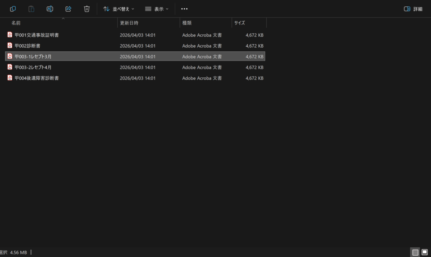This screenshot has height=257, width=431.
Task: Open the 表示 view dropdown
Action: coord(156,9)
